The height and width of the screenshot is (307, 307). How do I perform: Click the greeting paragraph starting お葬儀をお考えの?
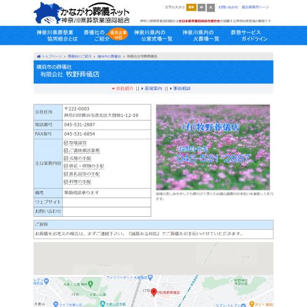[139, 233]
